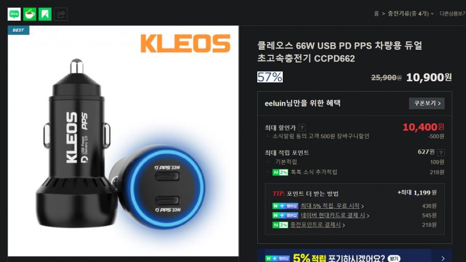This screenshot has height=262, width=466.
Task: Share product to Naver Blog icon
Action: click(x=14, y=14)
